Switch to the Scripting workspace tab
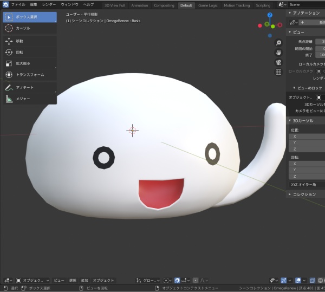 (263, 5)
